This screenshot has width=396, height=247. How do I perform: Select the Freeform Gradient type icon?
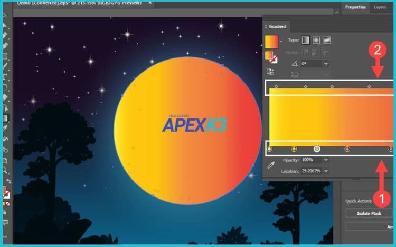pos(327,40)
